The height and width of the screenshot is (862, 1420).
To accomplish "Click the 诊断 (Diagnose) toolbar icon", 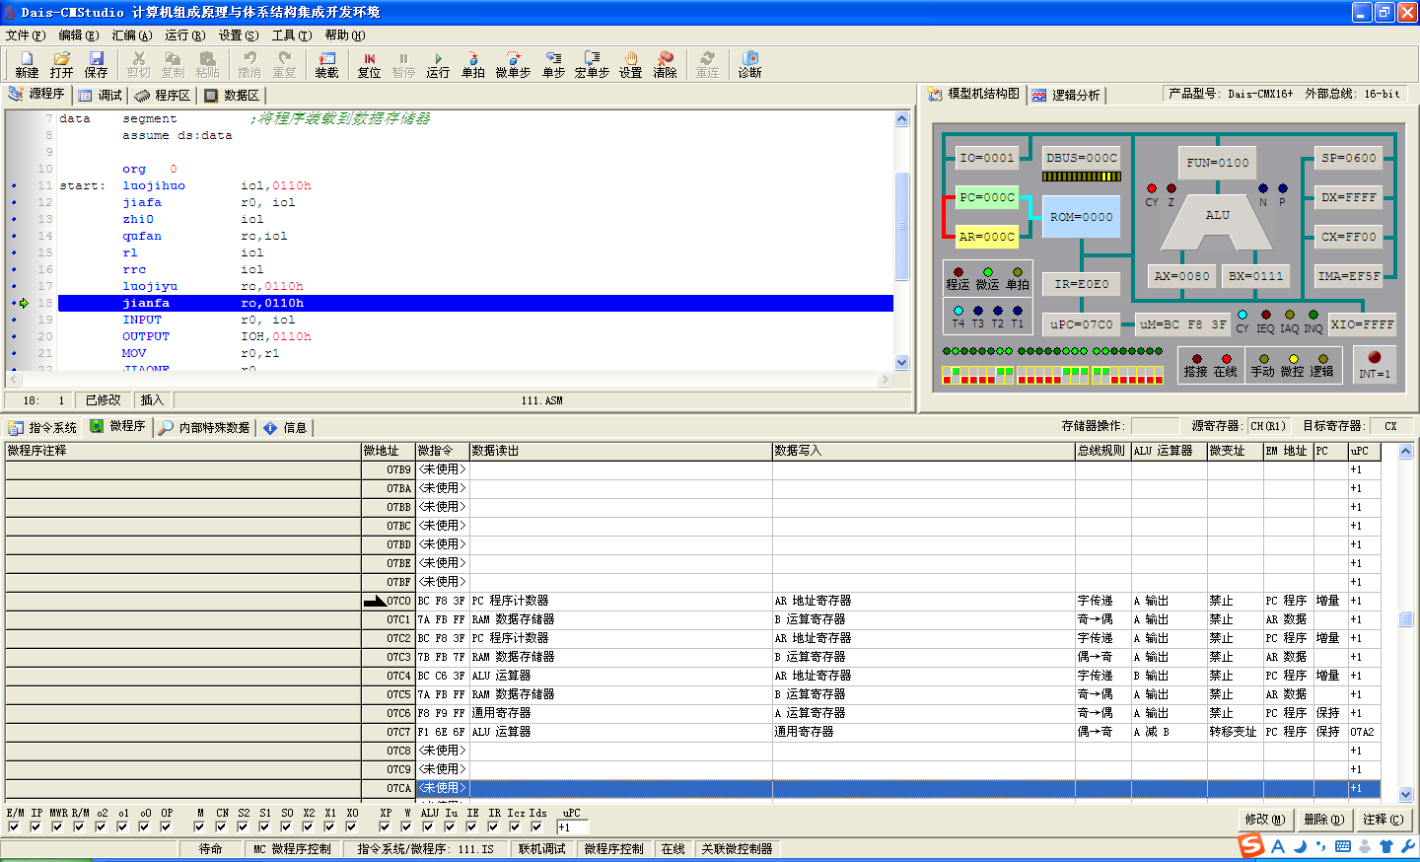I will tap(749, 65).
